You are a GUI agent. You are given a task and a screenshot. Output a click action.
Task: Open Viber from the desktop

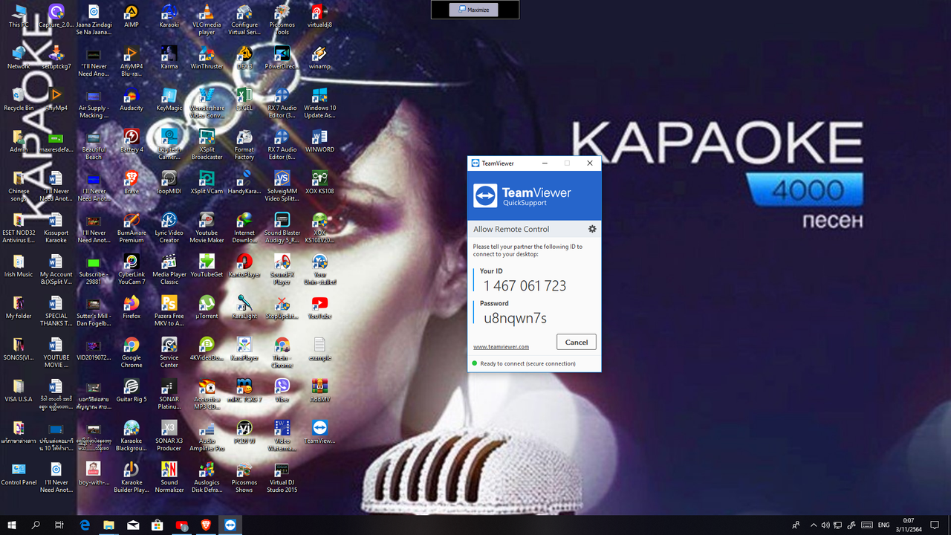[x=282, y=388]
